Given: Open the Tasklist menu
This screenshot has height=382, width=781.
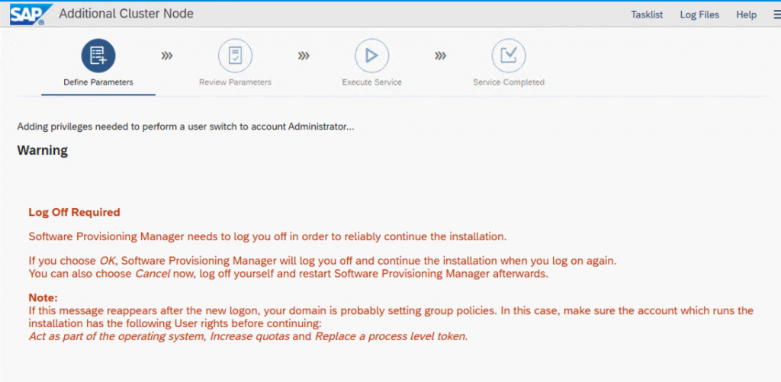Looking at the screenshot, I should click(647, 14).
